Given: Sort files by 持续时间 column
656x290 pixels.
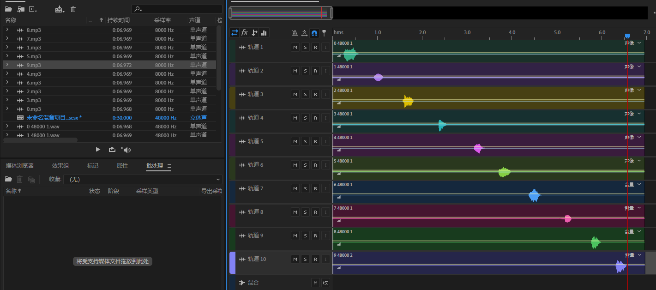Looking at the screenshot, I should point(119,20).
